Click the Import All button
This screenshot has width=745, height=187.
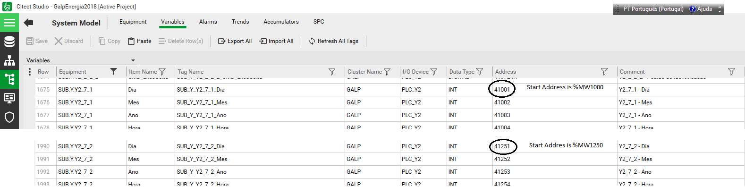click(x=277, y=41)
